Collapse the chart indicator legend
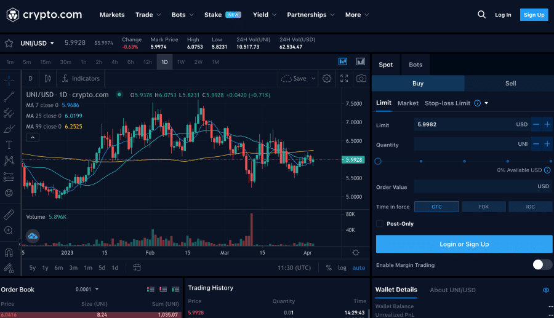 [33, 137]
